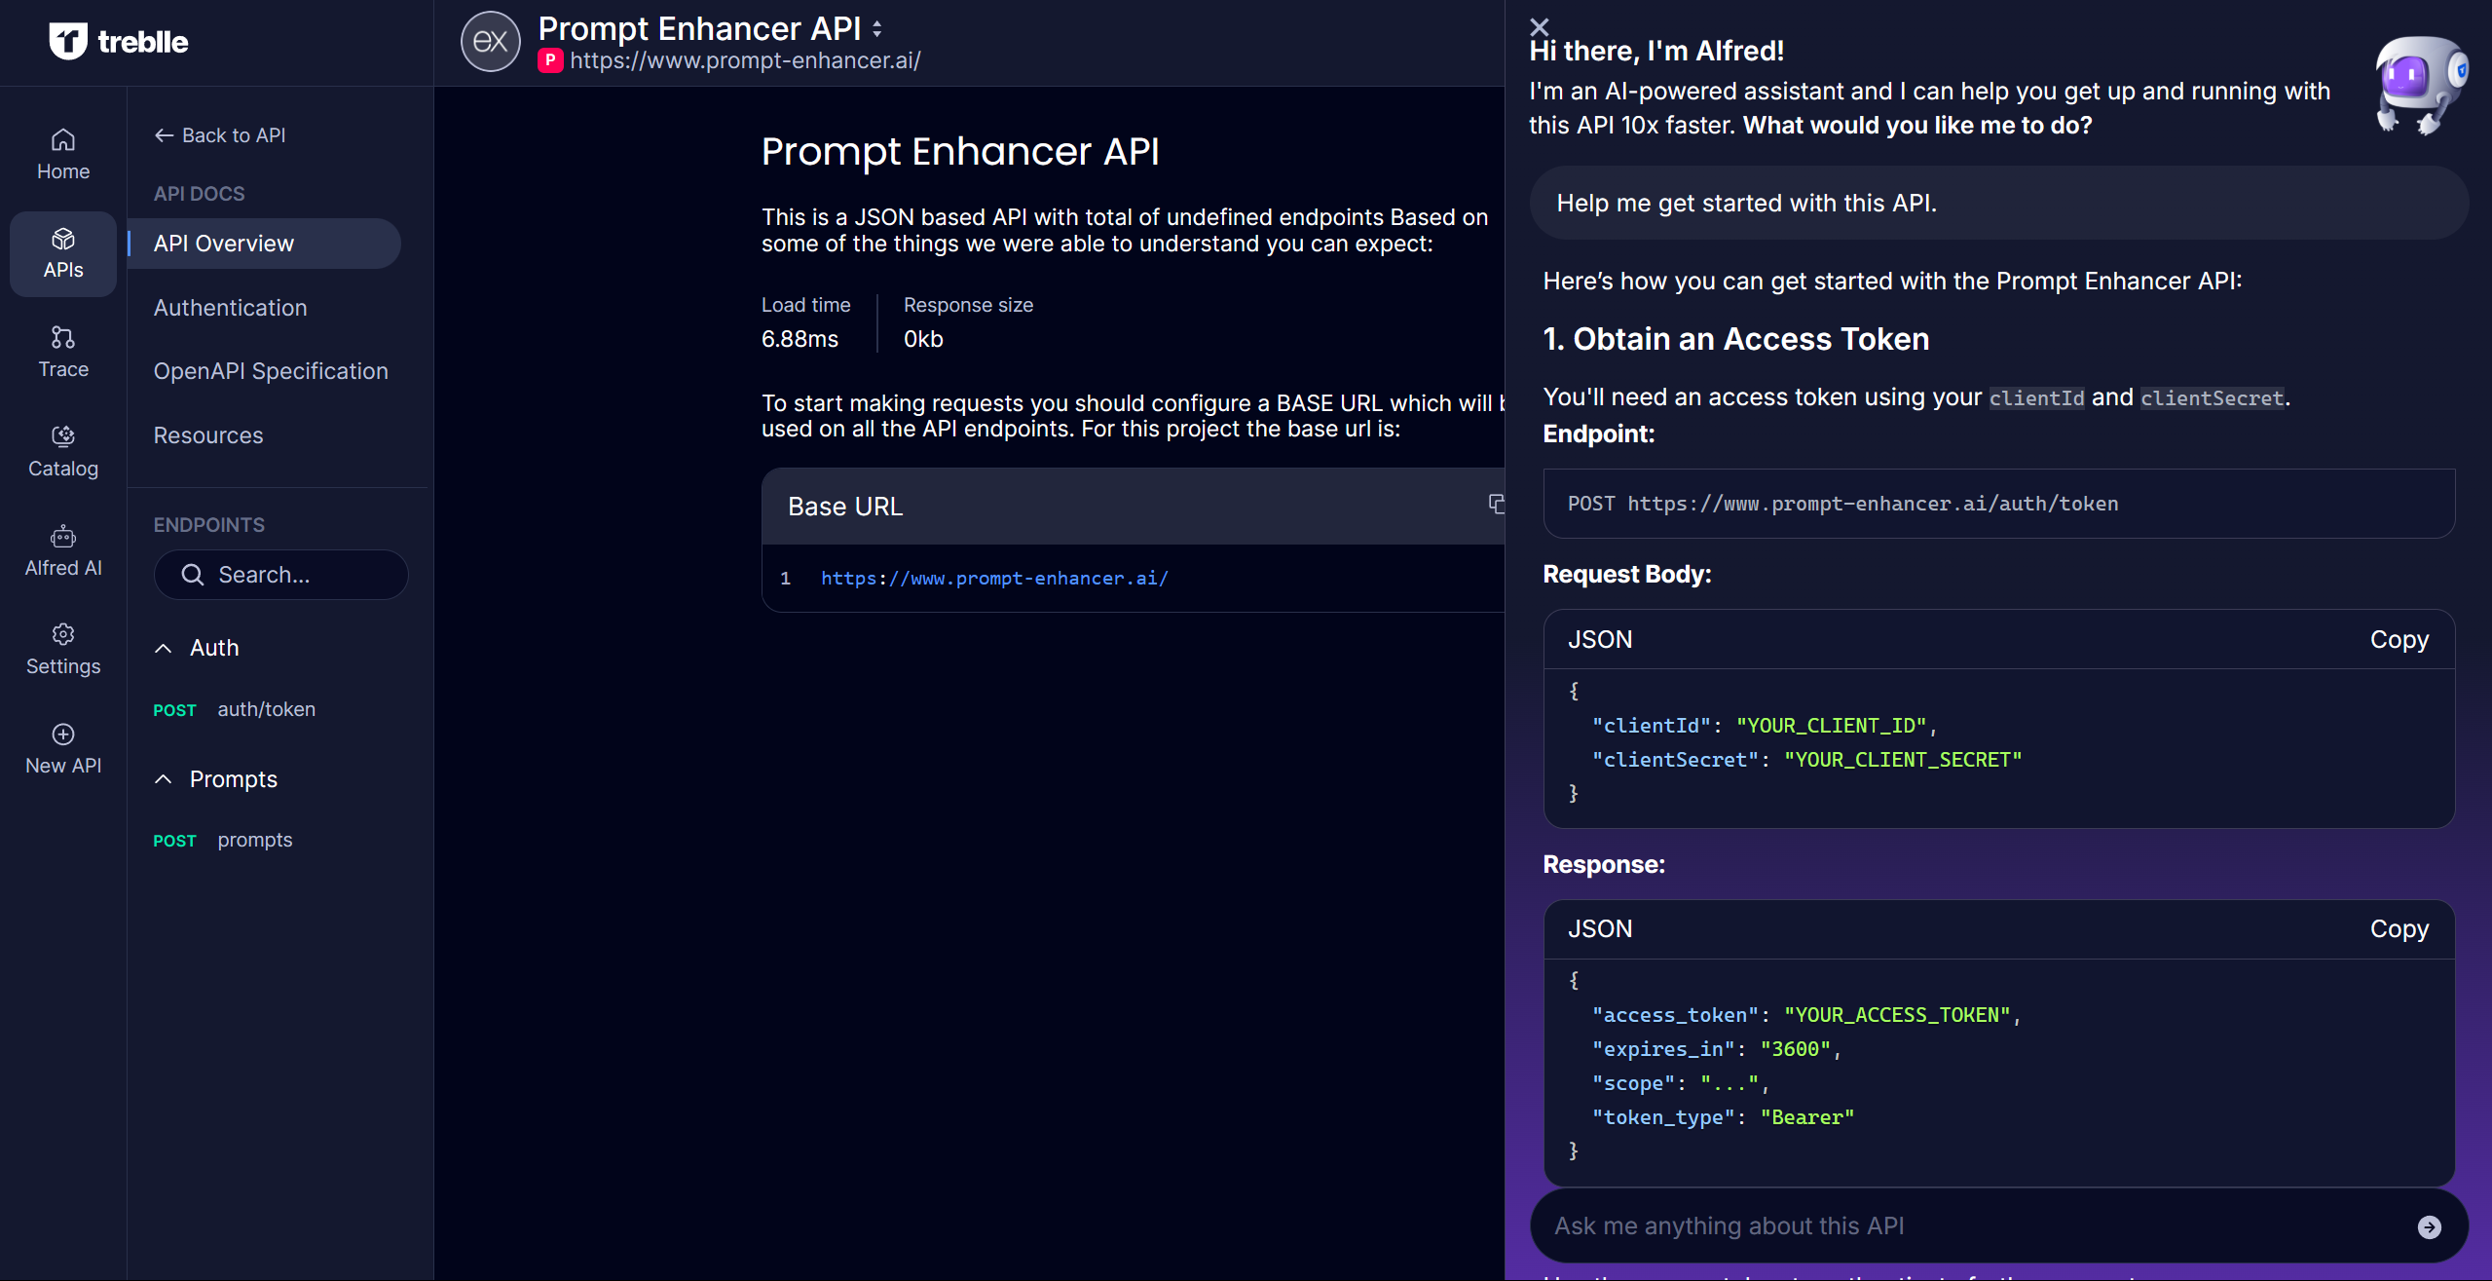Click the Load time 6.88ms value
2492x1281 pixels.
click(800, 339)
